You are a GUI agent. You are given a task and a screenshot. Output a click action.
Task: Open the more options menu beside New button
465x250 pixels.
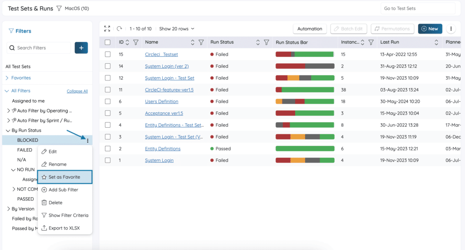click(451, 29)
